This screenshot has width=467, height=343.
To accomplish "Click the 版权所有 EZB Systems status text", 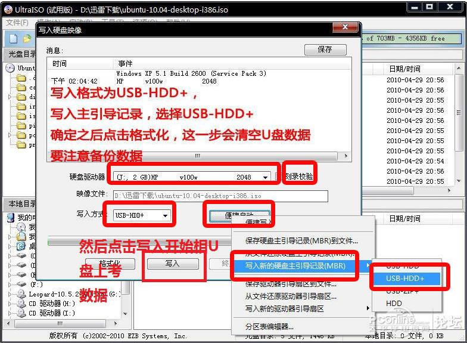I will coord(118,336).
